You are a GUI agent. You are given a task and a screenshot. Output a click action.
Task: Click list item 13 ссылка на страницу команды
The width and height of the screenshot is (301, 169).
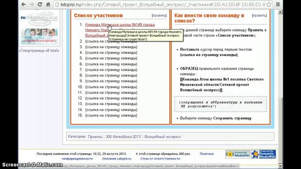[x=111, y=104]
